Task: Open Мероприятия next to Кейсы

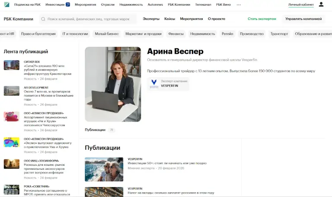Action: (192, 19)
